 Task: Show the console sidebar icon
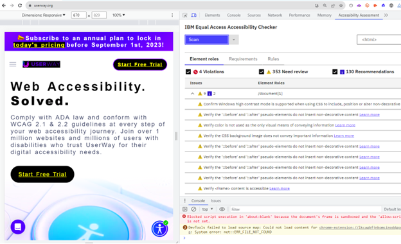[185, 209]
